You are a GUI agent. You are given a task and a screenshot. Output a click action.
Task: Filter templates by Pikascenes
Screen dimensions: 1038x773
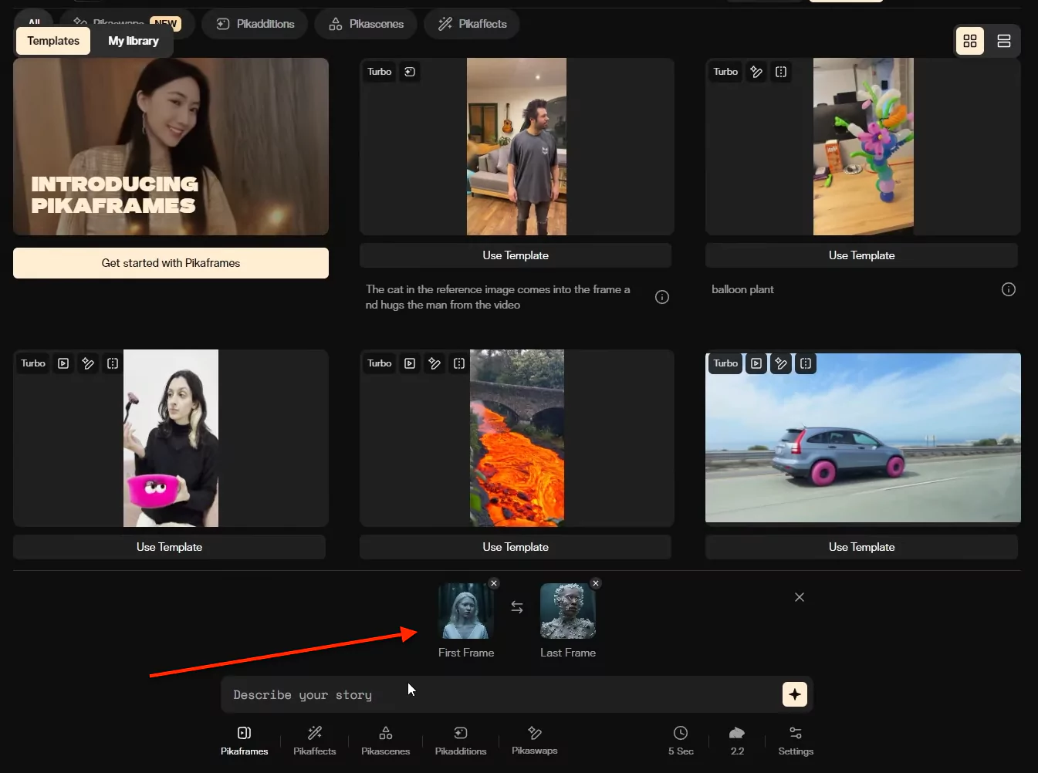(x=366, y=24)
